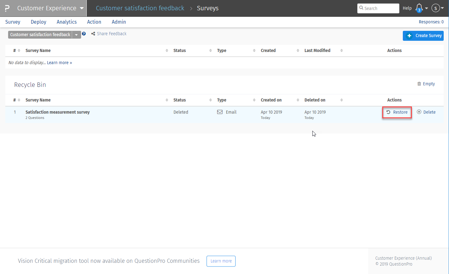Permanently delete the Satisfaction measurement survey
This screenshot has width=449, height=274.
pyautogui.click(x=426, y=112)
